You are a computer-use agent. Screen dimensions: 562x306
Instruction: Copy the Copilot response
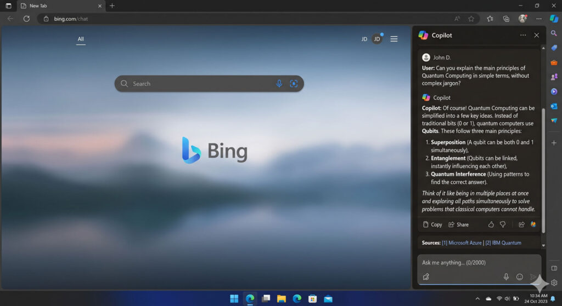click(x=432, y=224)
